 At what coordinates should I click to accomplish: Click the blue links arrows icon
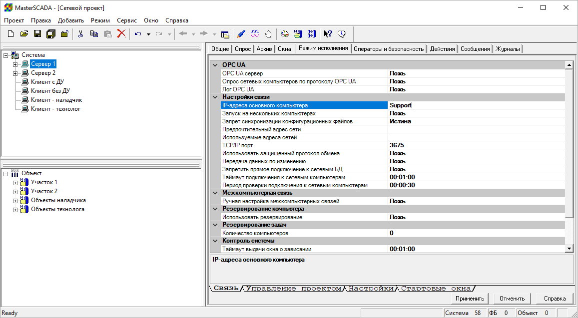pyautogui.click(x=312, y=34)
